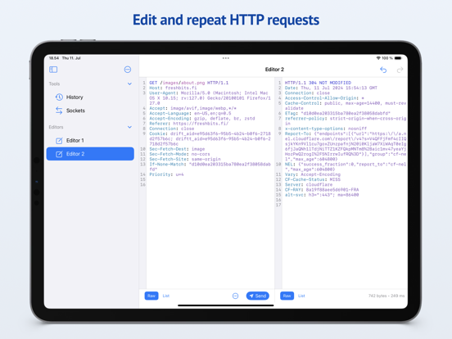Tap the home indicator bar at bottom

(x=226, y=305)
